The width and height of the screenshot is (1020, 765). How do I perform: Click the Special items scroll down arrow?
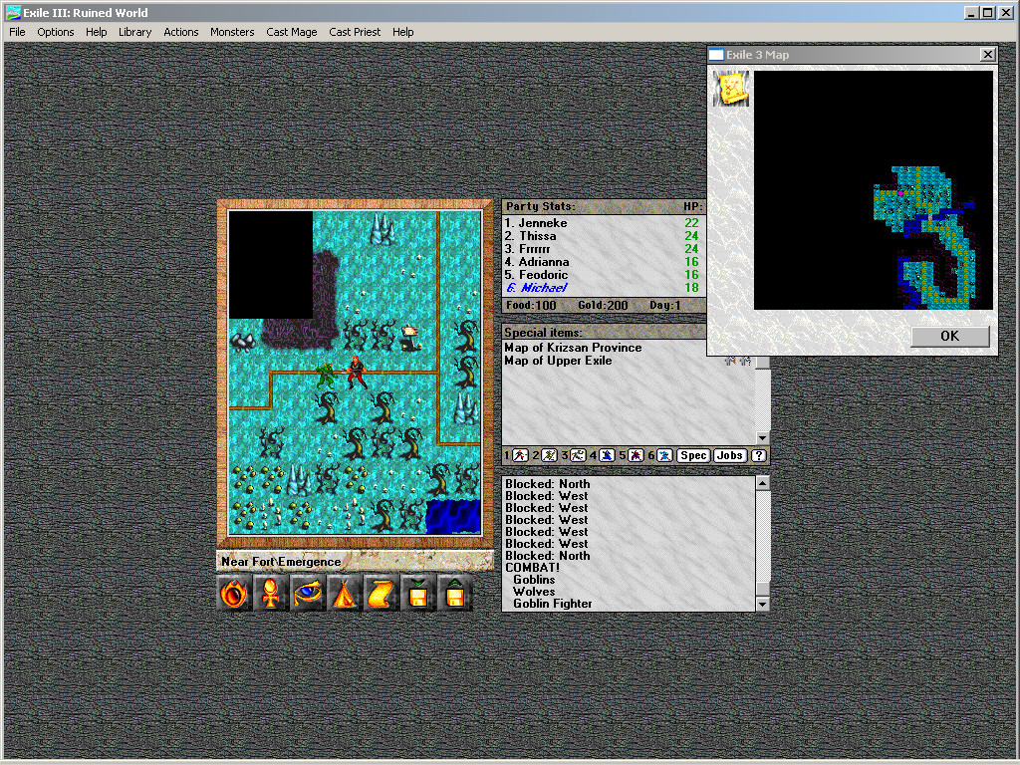pos(762,438)
